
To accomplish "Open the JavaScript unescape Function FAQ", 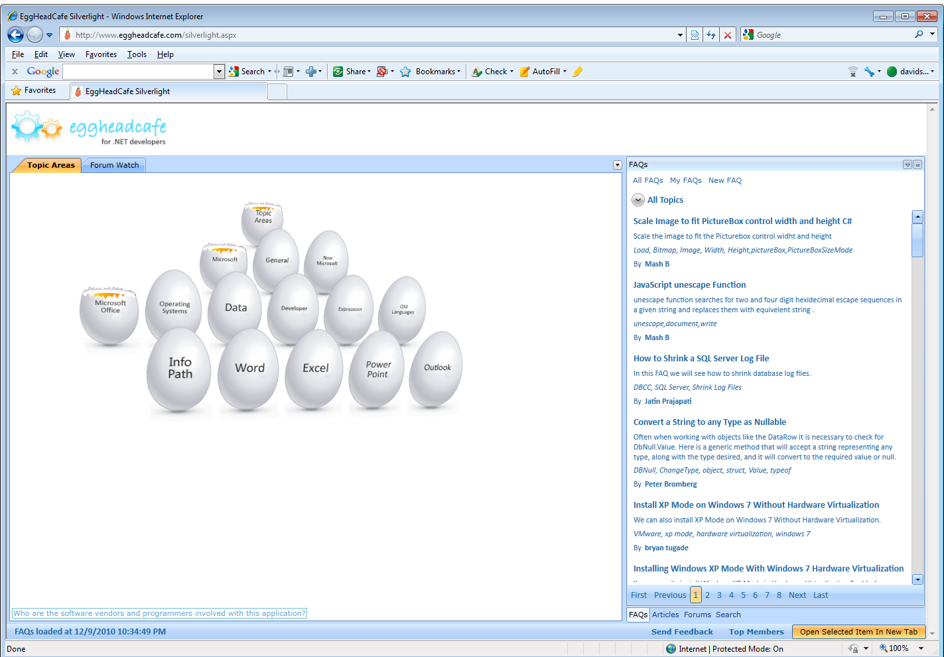I will pos(689,285).
